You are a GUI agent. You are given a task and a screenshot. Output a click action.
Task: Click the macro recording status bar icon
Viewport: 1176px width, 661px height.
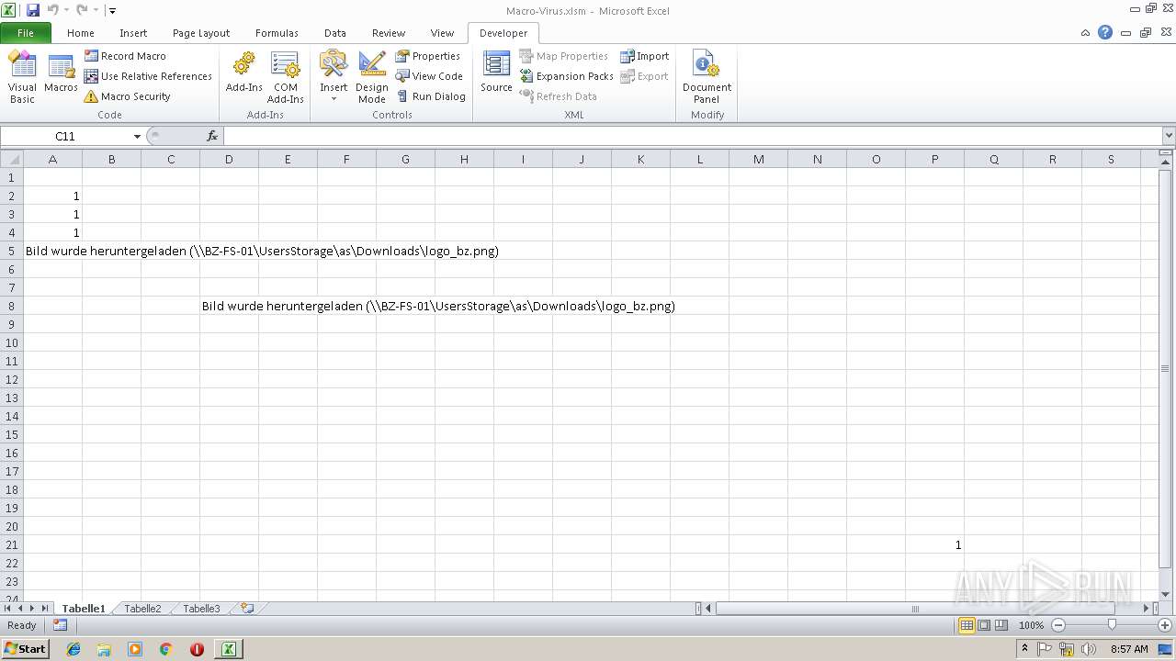click(60, 625)
